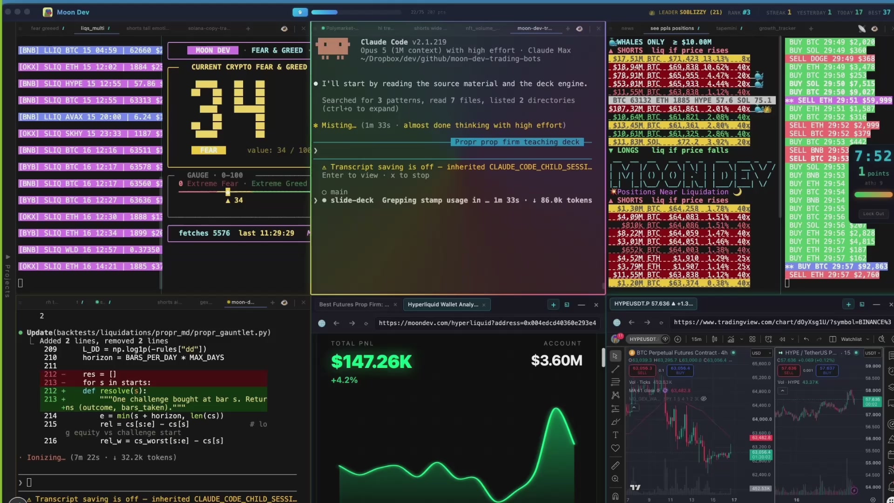Click the green bar under points timer
The width and height of the screenshot is (894, 503).
tap(874, 195)
